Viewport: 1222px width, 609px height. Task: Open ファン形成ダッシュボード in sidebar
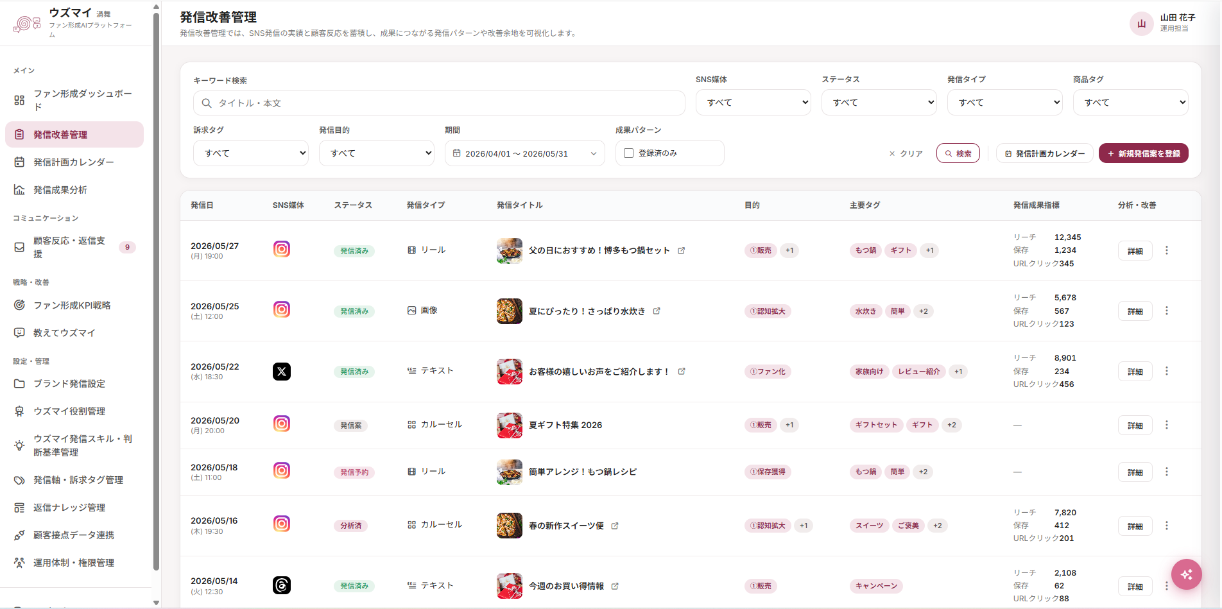(x=74, y=100)
